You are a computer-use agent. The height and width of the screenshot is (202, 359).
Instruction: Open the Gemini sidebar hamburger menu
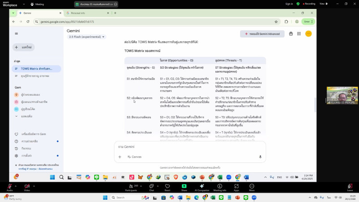pos(16,34)
